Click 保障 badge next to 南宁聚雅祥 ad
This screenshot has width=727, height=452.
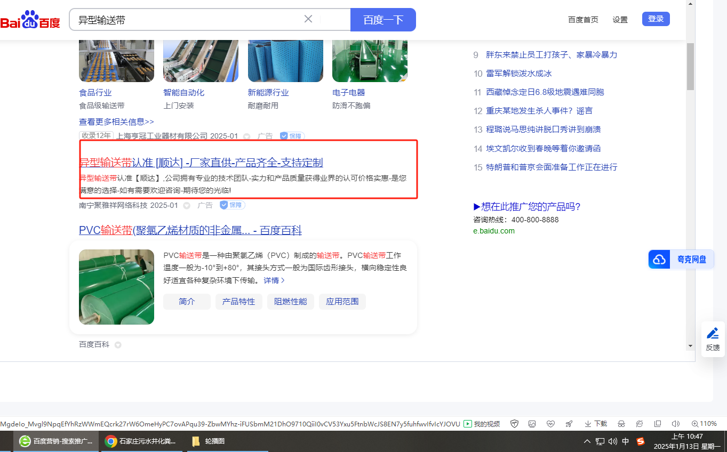pos(233,205)
